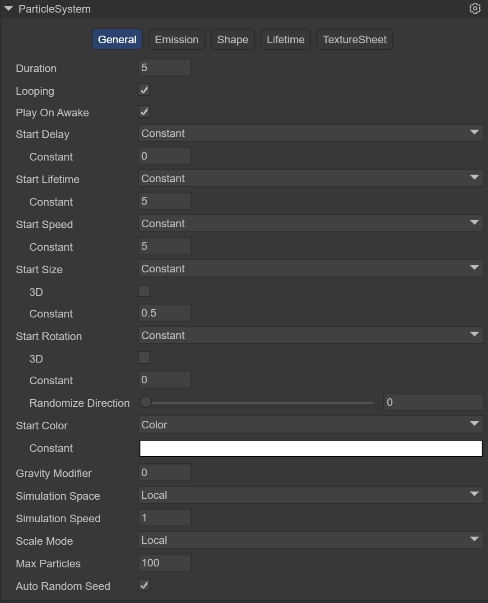Disable the Looping checkbox
488x603 pixels.
pyautogui.click(x=144, y=90)
